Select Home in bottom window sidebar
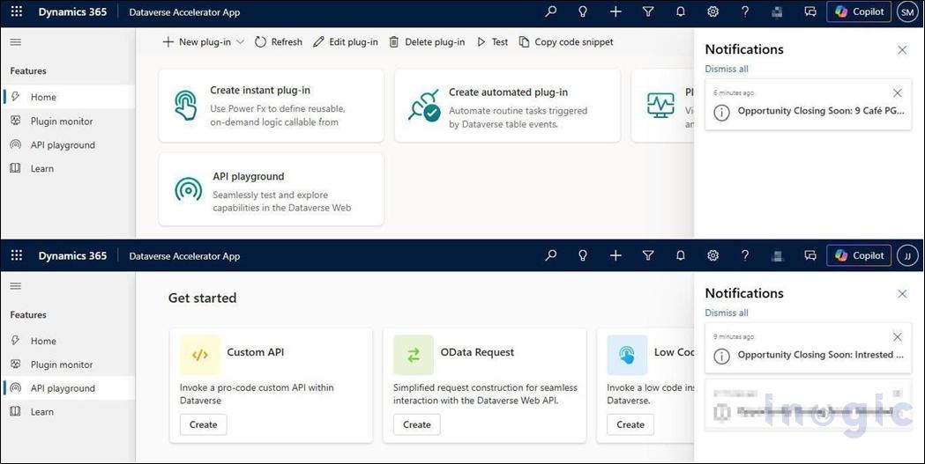Image resolution: width=925 pixels, height=464 pixels. pyautogui.click(x=68, y=341)
